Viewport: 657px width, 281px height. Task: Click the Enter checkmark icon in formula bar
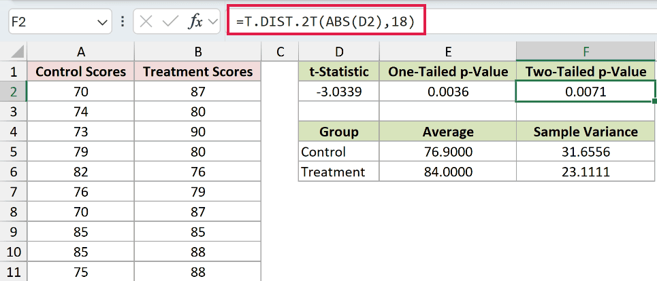[170, 22]
